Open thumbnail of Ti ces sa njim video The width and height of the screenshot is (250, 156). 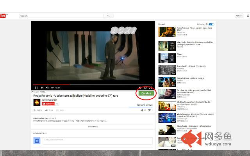click(167, 32)
